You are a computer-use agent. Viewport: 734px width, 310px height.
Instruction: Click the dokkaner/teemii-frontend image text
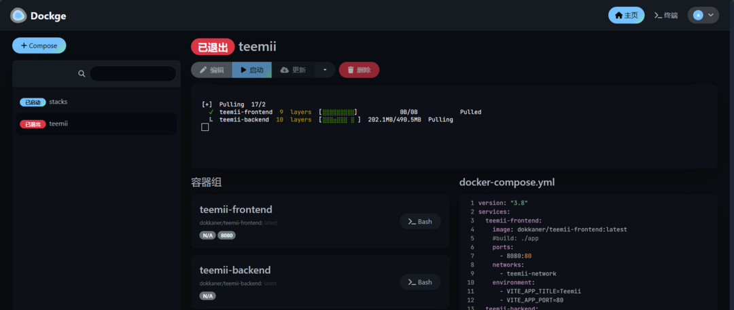[x=239, y=223]
